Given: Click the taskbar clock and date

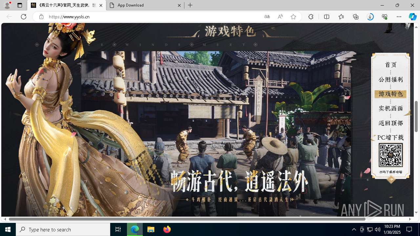Looking at the screenshot, I should [x=392, y=229].
